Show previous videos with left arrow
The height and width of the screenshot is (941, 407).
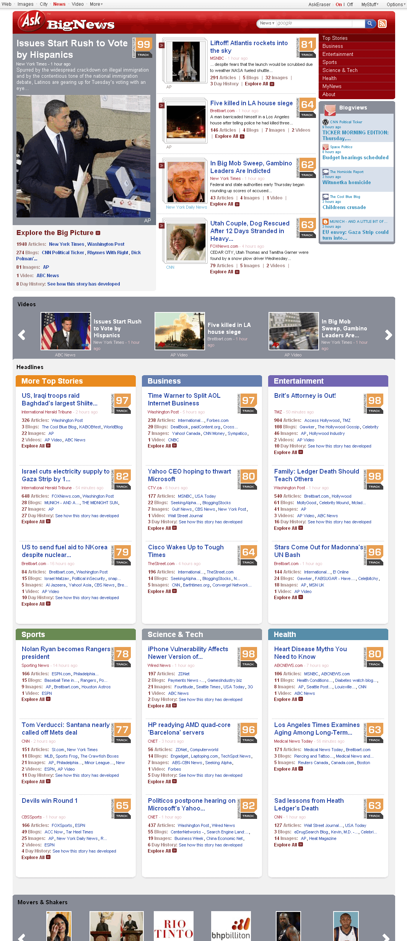pos(22,335)
